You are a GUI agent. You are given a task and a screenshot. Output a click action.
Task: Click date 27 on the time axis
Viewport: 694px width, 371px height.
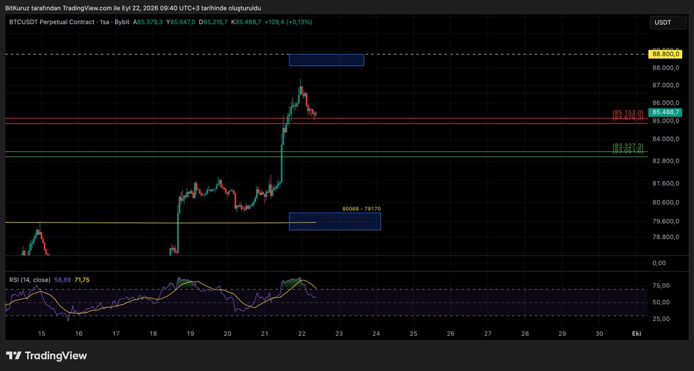(488, 334)
